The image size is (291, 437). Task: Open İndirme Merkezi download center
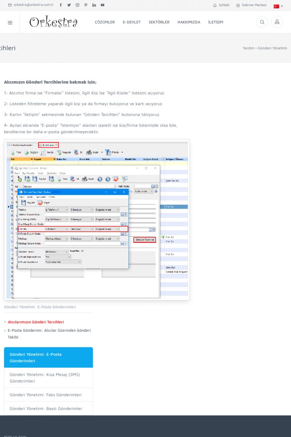click(x=251, y=5)
